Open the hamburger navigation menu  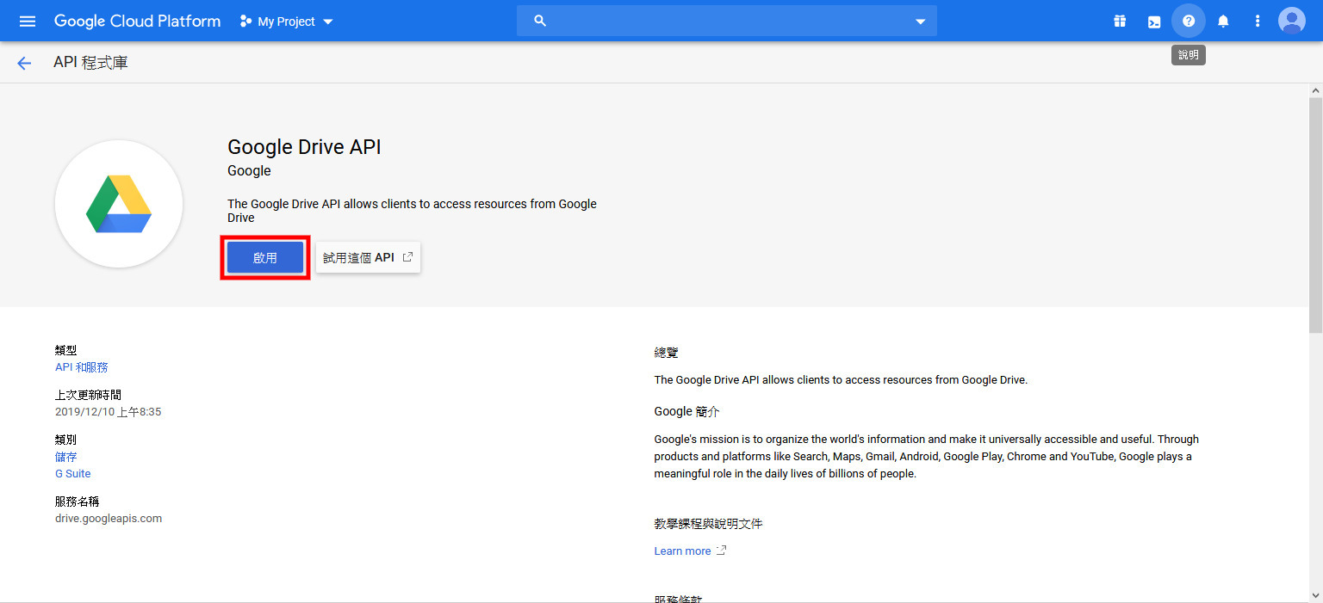coord(28,21)
